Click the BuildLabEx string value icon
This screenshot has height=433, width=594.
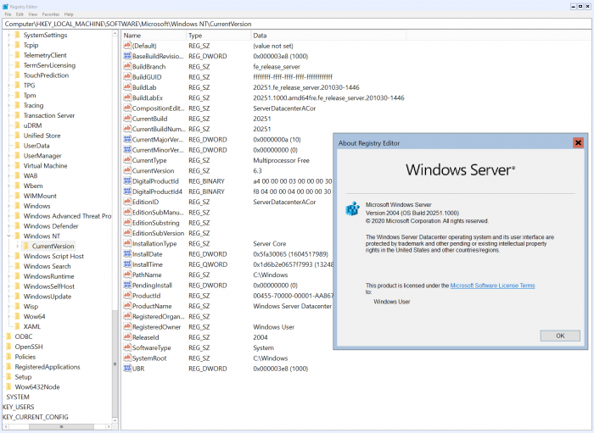(x=126, y=97)
